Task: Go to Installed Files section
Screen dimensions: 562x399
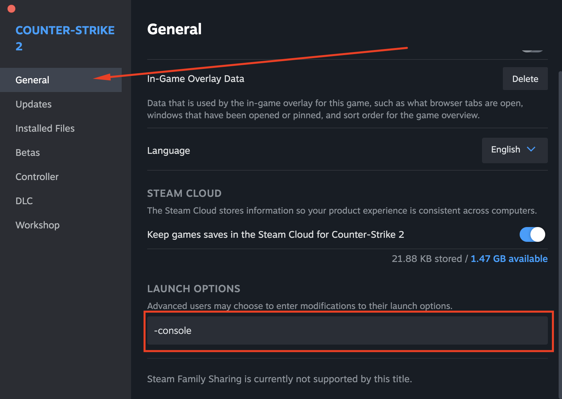Action: click(45, 128)
